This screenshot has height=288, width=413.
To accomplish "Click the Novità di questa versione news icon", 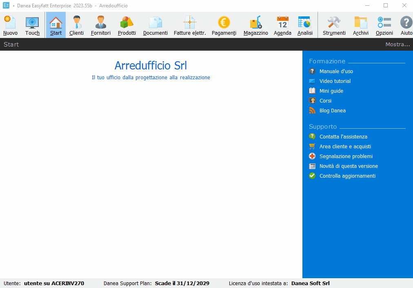I will (x=312, y=166).
